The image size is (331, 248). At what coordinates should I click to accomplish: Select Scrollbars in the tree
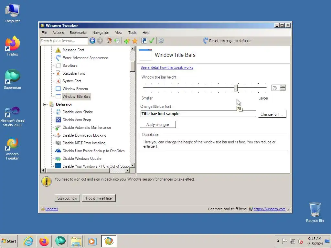point(70,66)
